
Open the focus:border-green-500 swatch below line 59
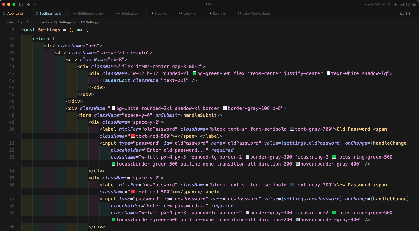point(113,220)
